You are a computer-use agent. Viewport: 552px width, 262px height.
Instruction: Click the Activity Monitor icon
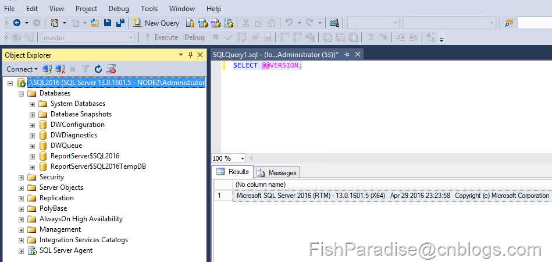pyautogui.click(x=334, y=23)
